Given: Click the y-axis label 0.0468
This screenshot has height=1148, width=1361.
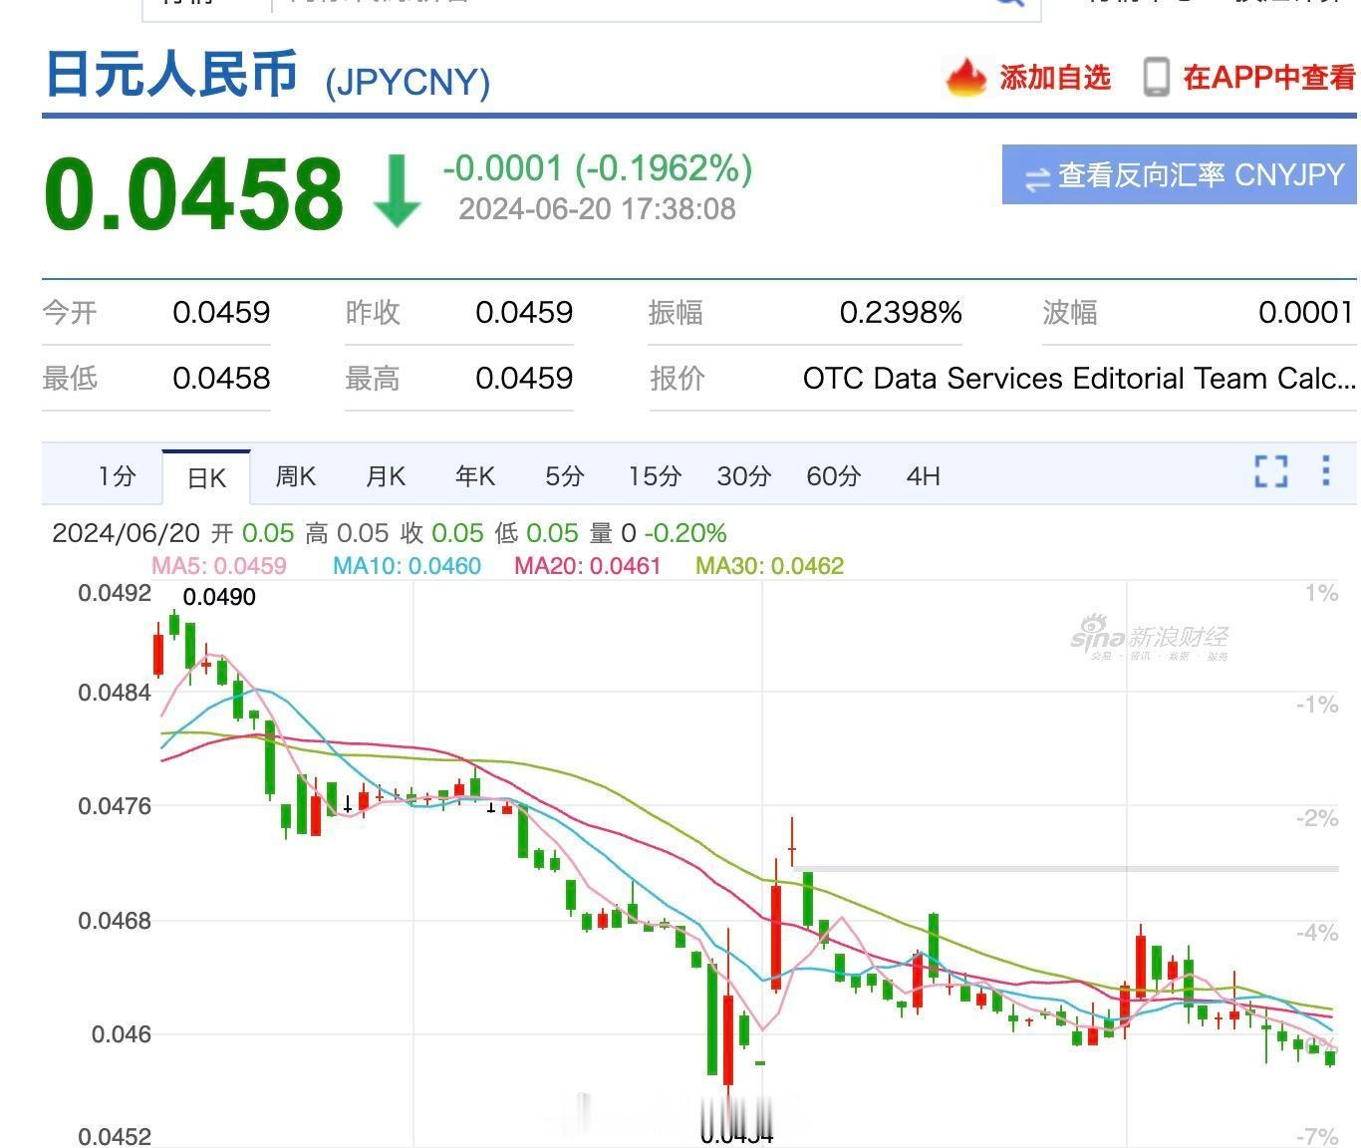Looking at the screenshot, I should [x=116, y=921].
